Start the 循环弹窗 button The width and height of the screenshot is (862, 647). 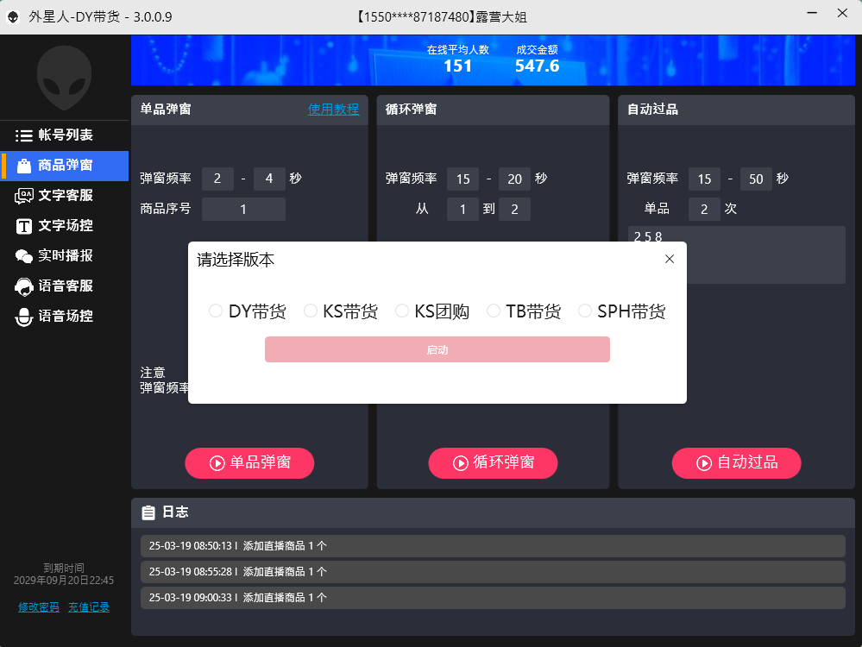pos(493,463)
